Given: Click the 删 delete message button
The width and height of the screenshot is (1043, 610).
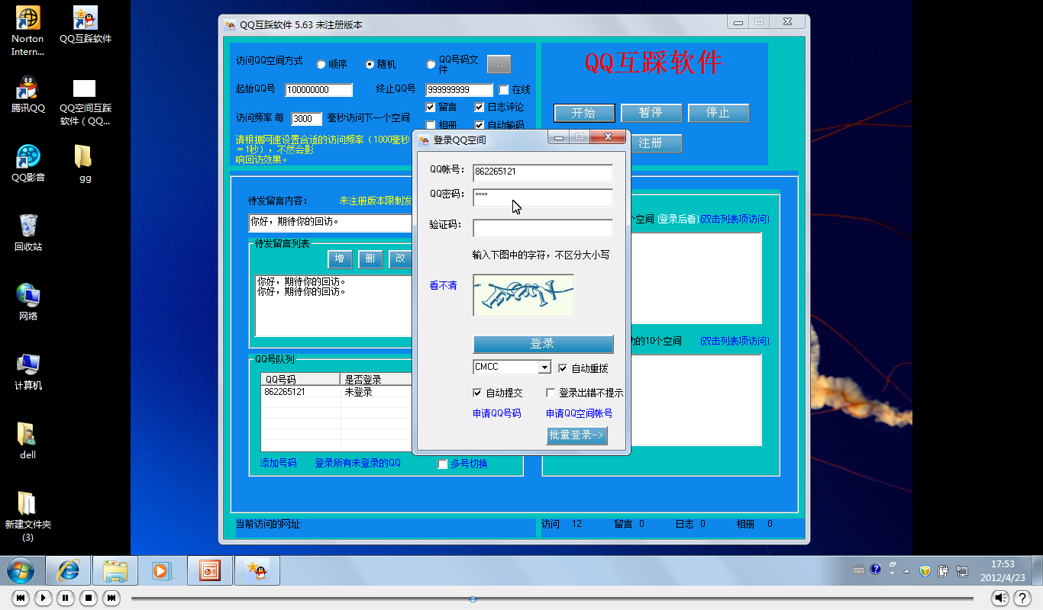Looking at the screenshot, I should point(370,259).
